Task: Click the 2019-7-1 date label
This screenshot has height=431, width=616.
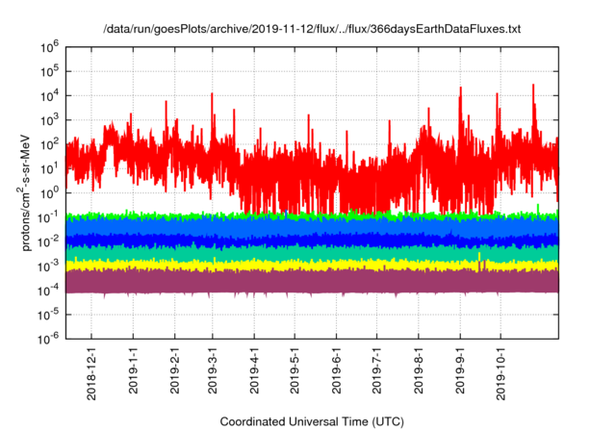Action: [376, 370]
